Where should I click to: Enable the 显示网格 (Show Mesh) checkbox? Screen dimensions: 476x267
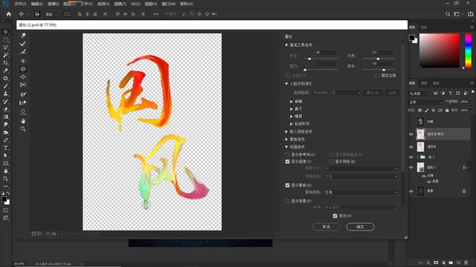331,162
